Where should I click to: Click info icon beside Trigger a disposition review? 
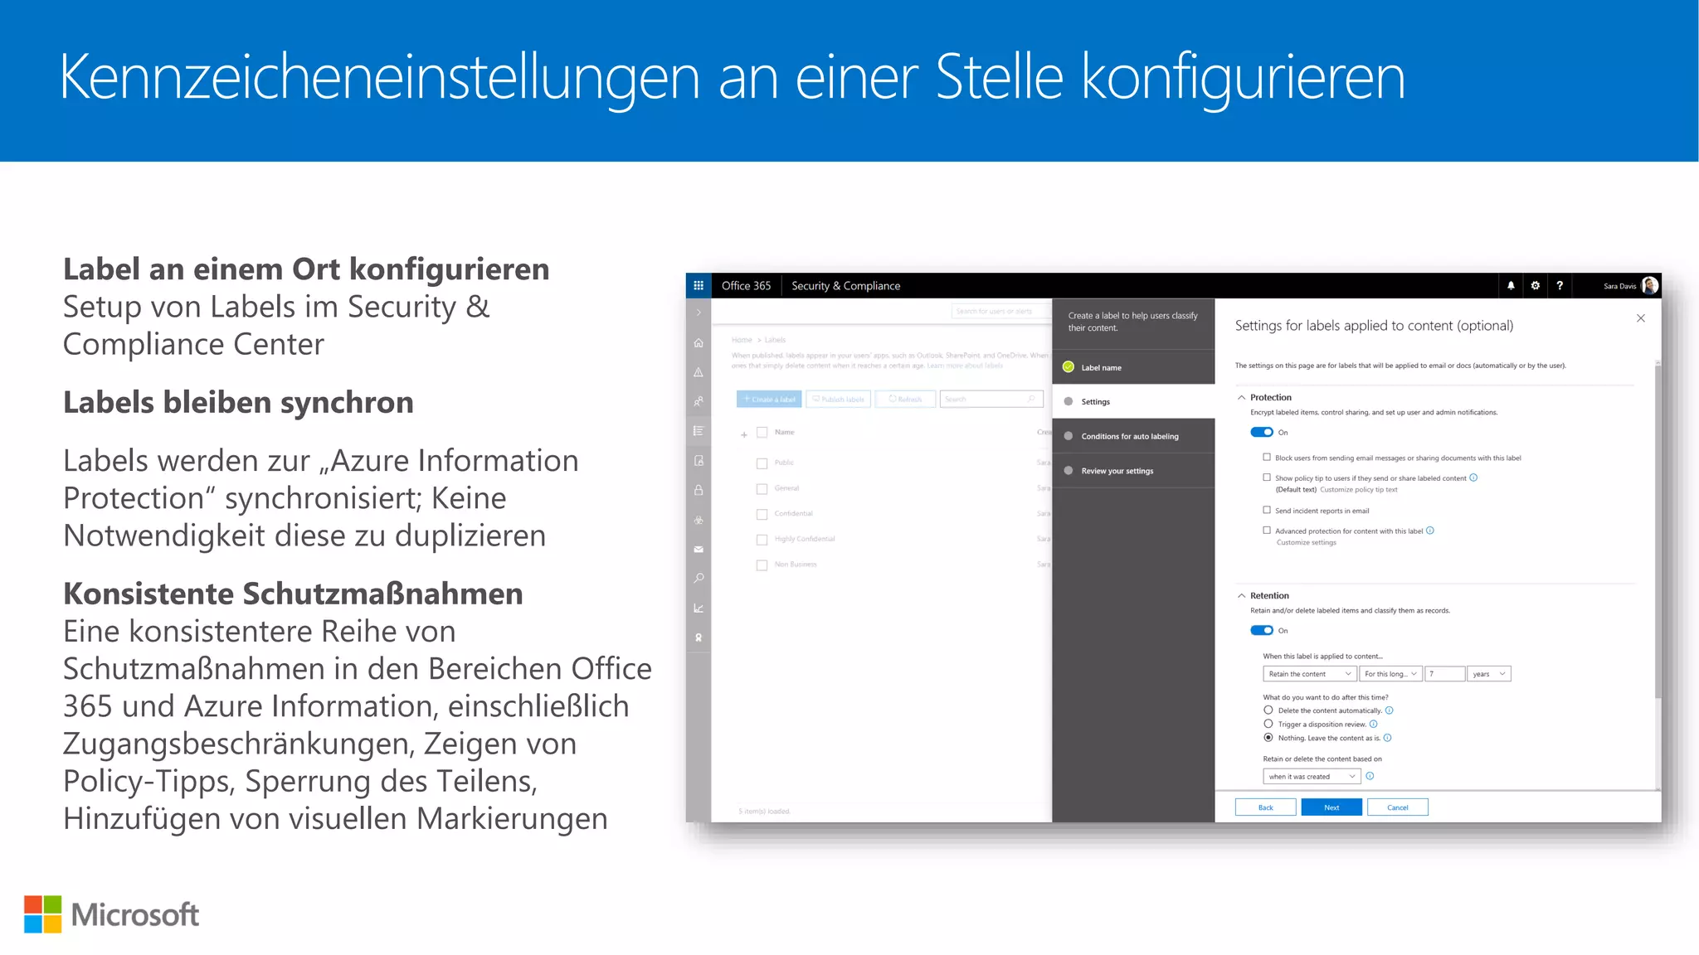(x=1373, y=724)
